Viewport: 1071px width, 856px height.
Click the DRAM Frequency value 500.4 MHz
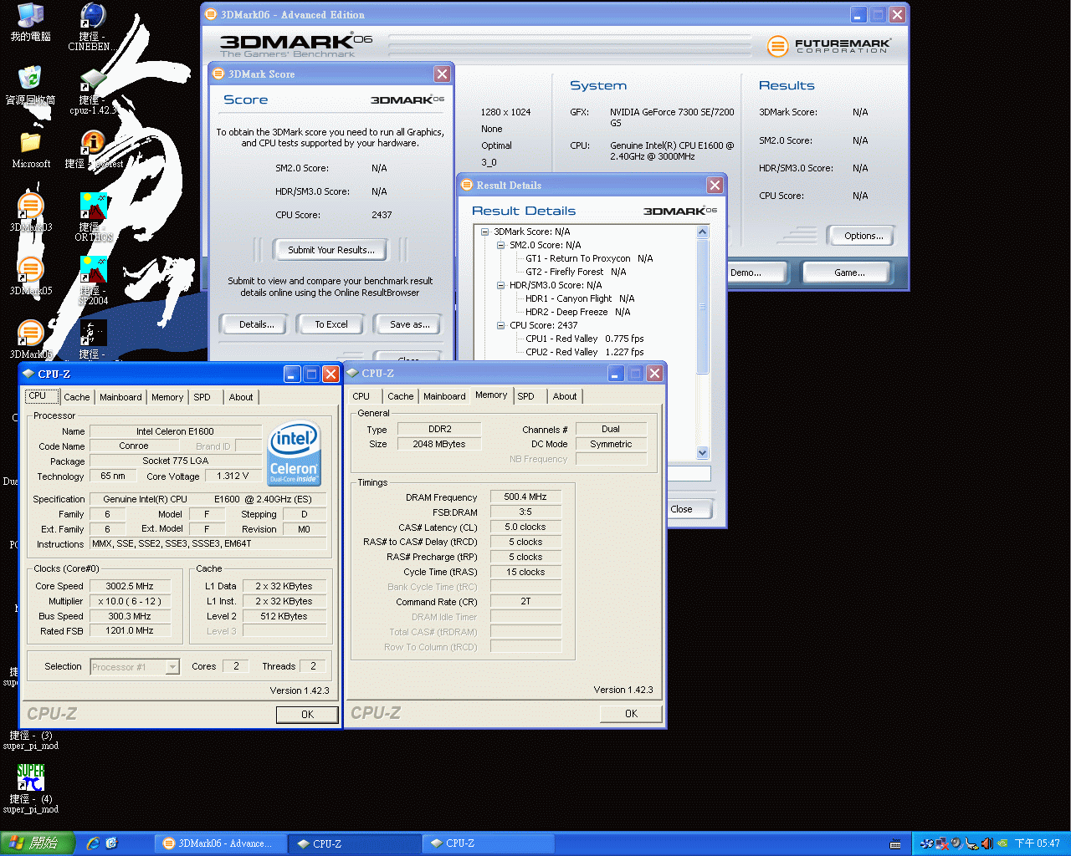point(525,497)
